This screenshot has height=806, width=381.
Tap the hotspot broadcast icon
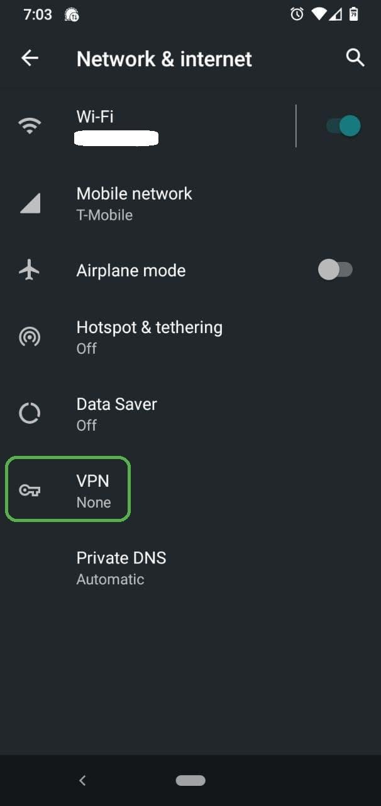[30, 338]
